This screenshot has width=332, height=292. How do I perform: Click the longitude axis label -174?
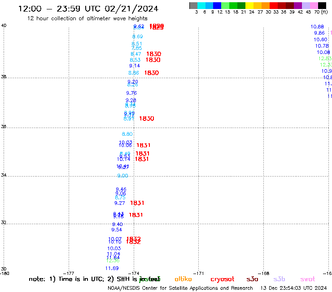(134, 274)
